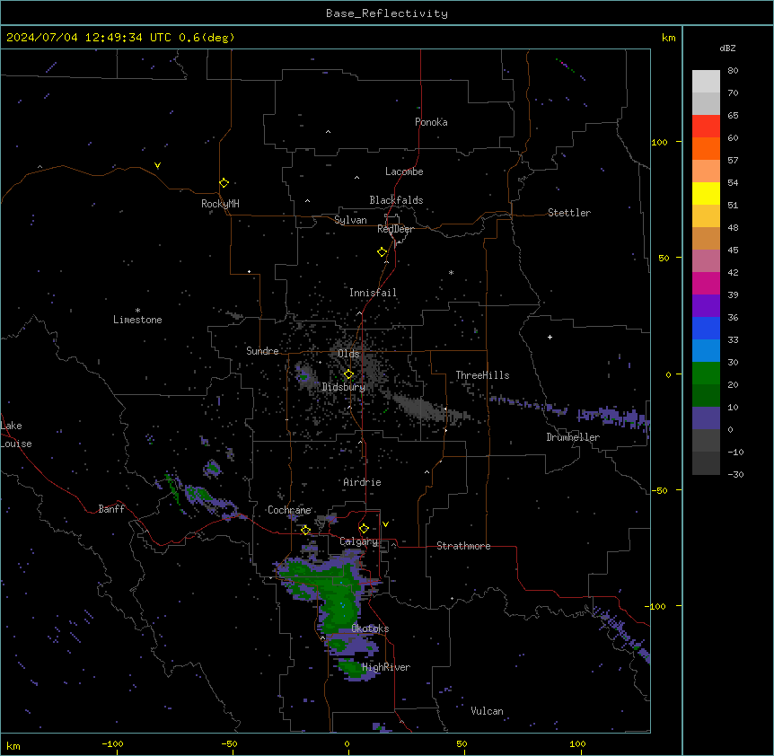Pick the purple 39-36 dBZ legend swatch
The image size is (774, 756).
(x=706, y=305)
